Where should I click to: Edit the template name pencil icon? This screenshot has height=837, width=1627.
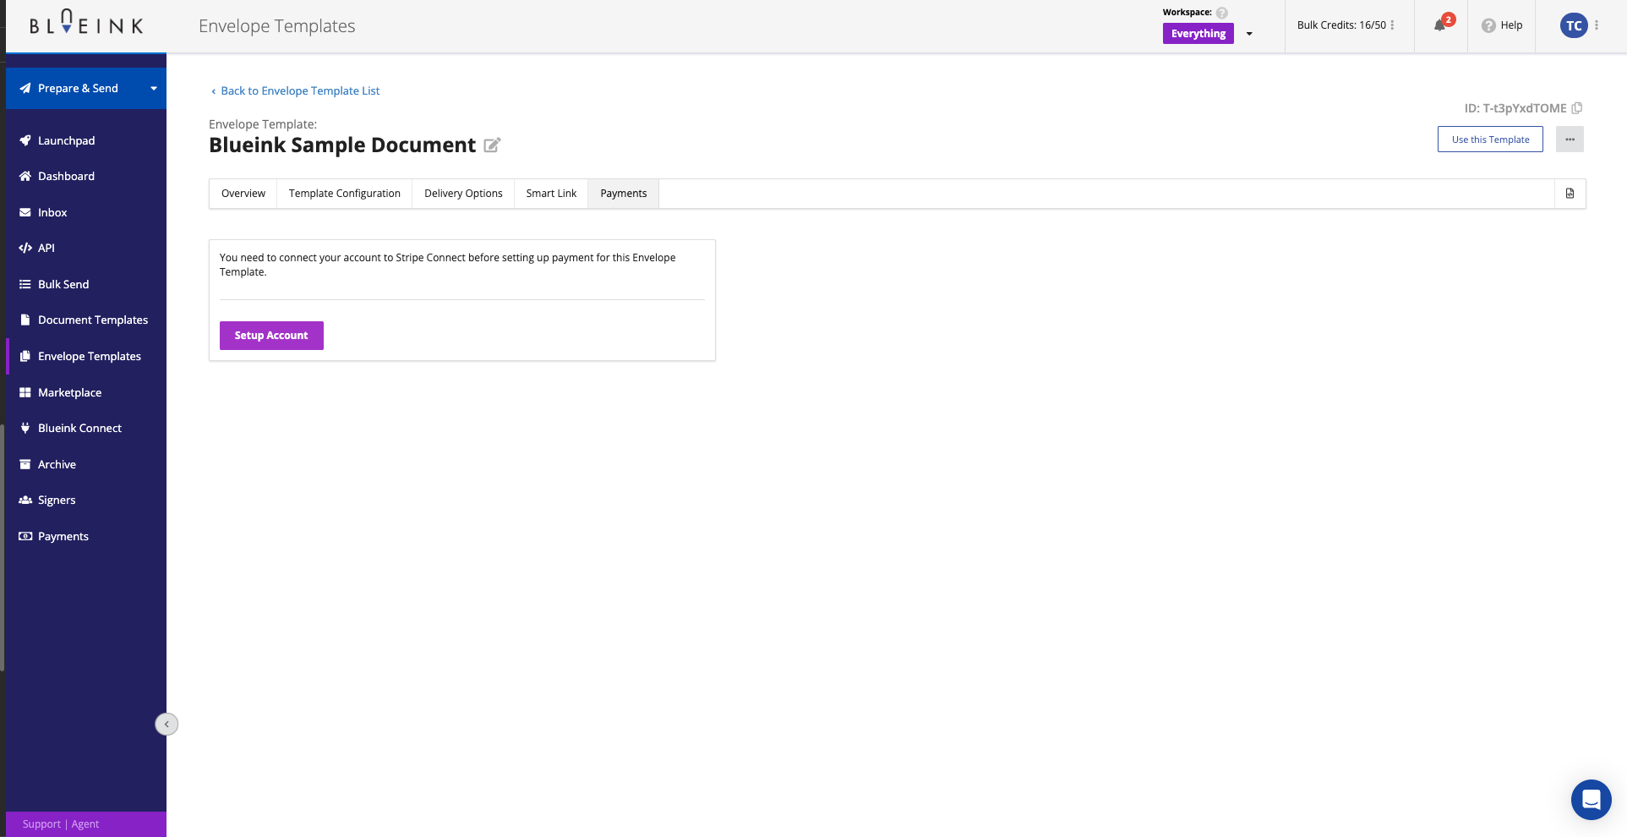492,145
